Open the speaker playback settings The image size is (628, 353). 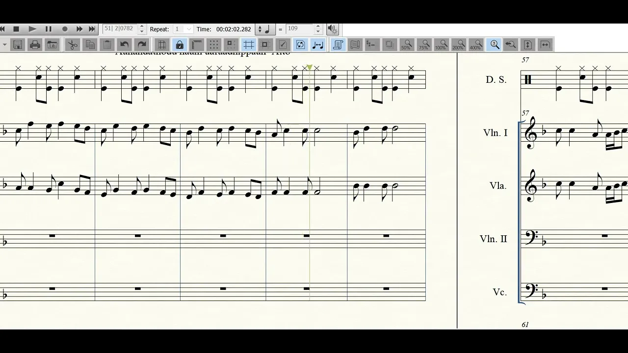(x=332, y=29)
